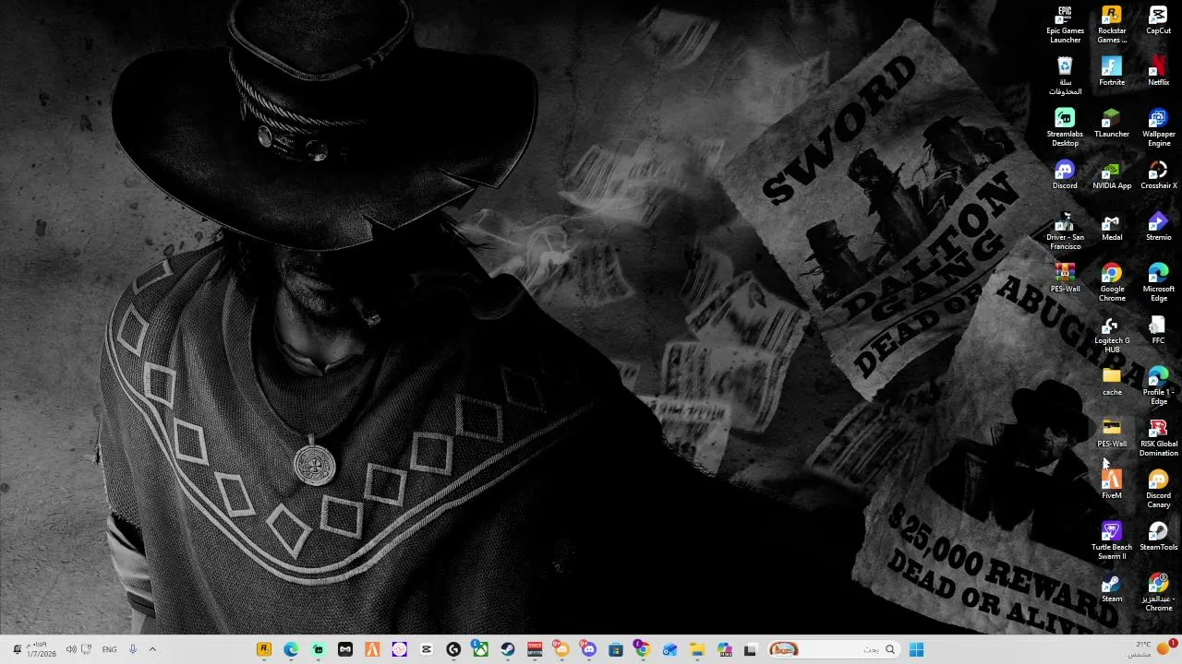Viewport: 1182px width, 664px height.
Task: Select the RISK Global Domination icon
Action: pos(1158,438)
